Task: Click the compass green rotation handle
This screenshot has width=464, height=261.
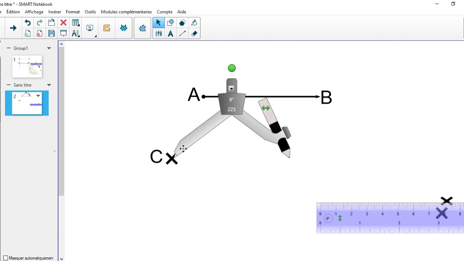Action: coord(232,68)
